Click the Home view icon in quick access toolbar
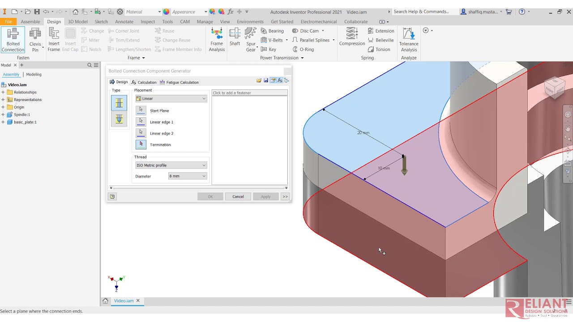The image size is (573, 322). coord(75,12)
